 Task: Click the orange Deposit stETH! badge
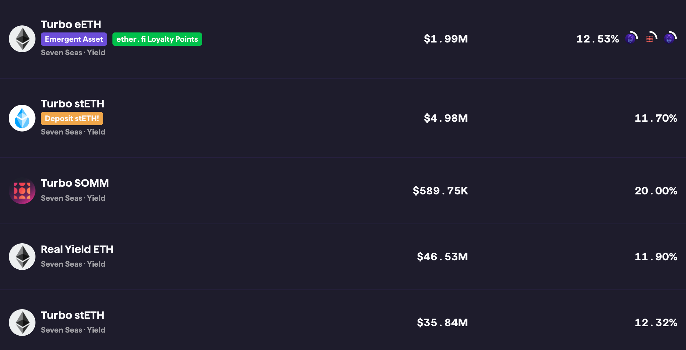point(72,118)
